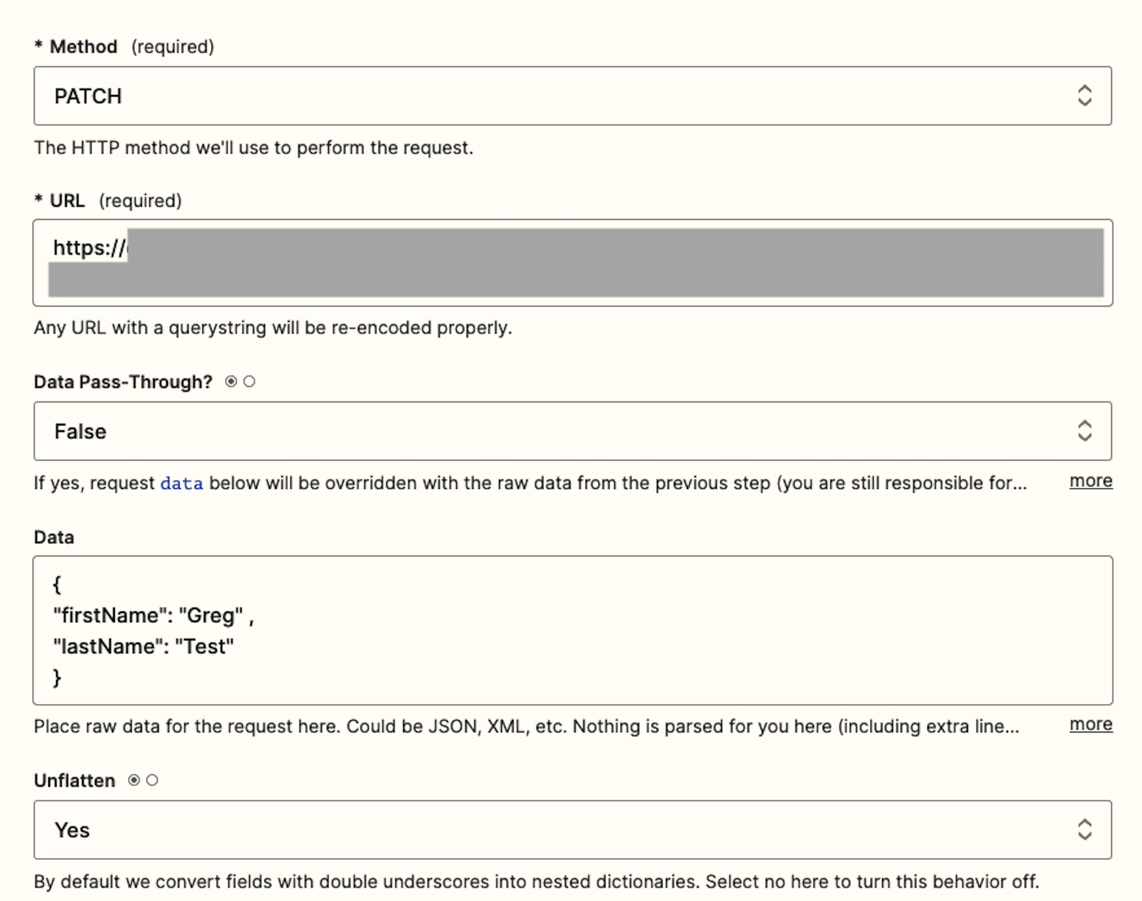
Task: Expand 'more' link after Data Pass-Through description
Action: 1090,481
